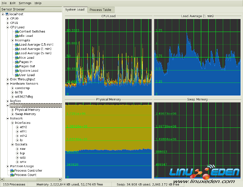
Task: Click the 153 Processes status entry
Action: (14, 185)
